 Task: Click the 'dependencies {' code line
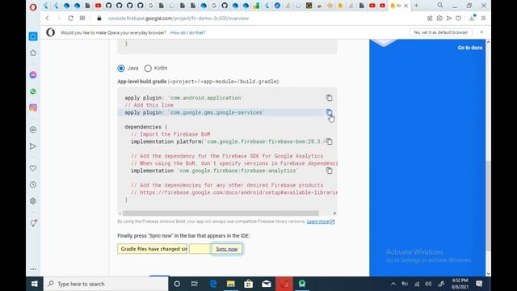tap(146, 127)
